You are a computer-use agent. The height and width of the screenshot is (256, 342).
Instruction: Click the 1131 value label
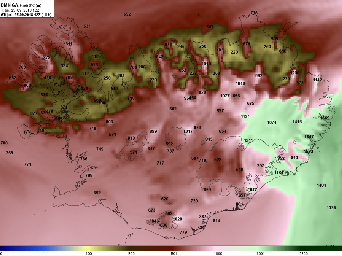pyautogui.click(x=245, y=117)
